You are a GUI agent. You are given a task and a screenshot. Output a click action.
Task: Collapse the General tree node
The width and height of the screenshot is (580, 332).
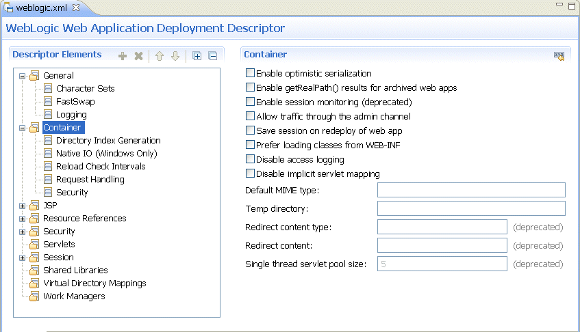(22, 77)
